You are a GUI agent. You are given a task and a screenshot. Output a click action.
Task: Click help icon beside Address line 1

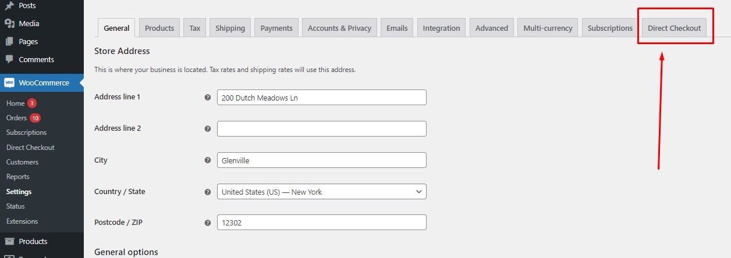coord(208,98)
